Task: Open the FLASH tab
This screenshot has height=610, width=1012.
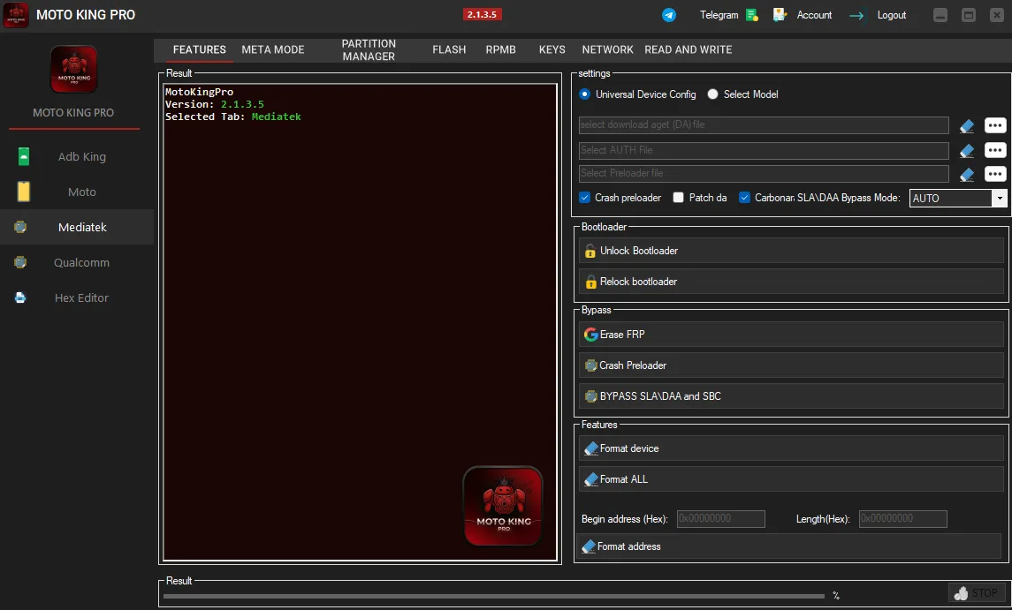Action: 449,49
